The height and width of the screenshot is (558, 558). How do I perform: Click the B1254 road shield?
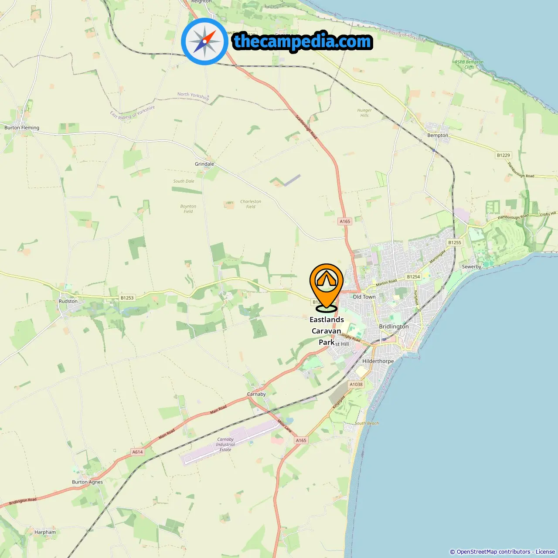click(413, 276)
